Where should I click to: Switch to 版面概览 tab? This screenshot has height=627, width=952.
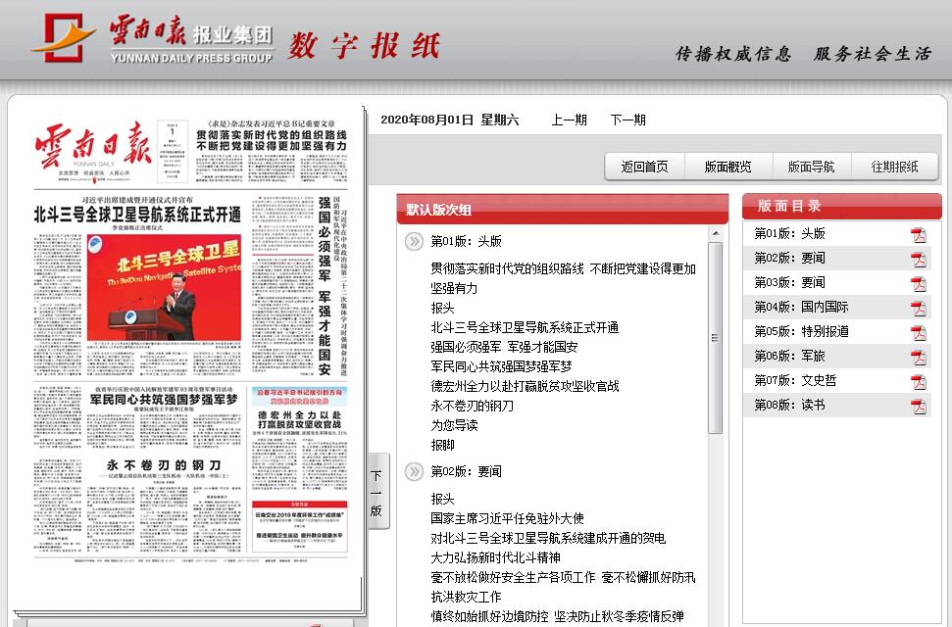[x=727, y=167]
